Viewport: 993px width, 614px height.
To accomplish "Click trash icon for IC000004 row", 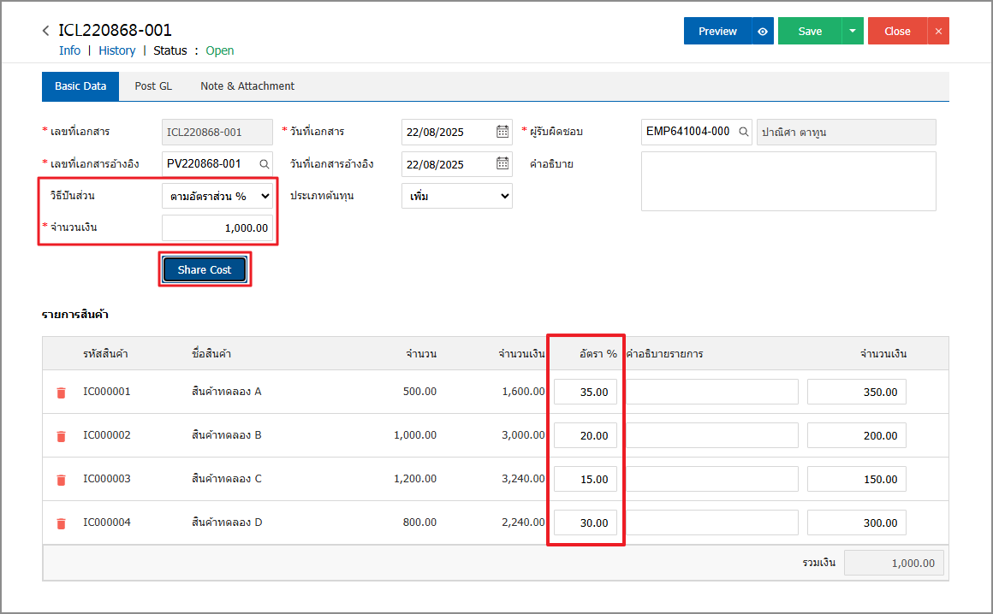I will [x=61, y=523].
